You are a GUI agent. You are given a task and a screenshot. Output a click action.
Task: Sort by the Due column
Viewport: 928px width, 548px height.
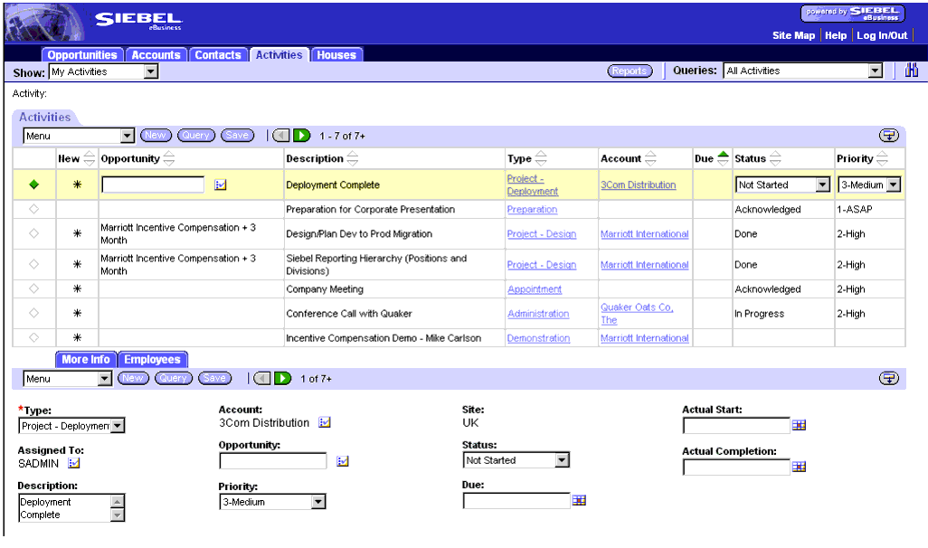click(723, 158)
